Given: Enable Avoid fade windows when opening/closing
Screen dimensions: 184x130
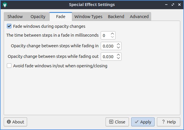Looking at the screenshot, I should tap(9, 66).
